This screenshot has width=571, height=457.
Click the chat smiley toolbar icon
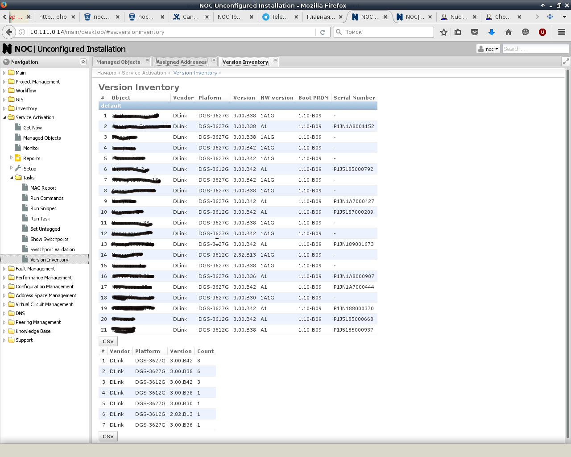[x=525, y=32]
